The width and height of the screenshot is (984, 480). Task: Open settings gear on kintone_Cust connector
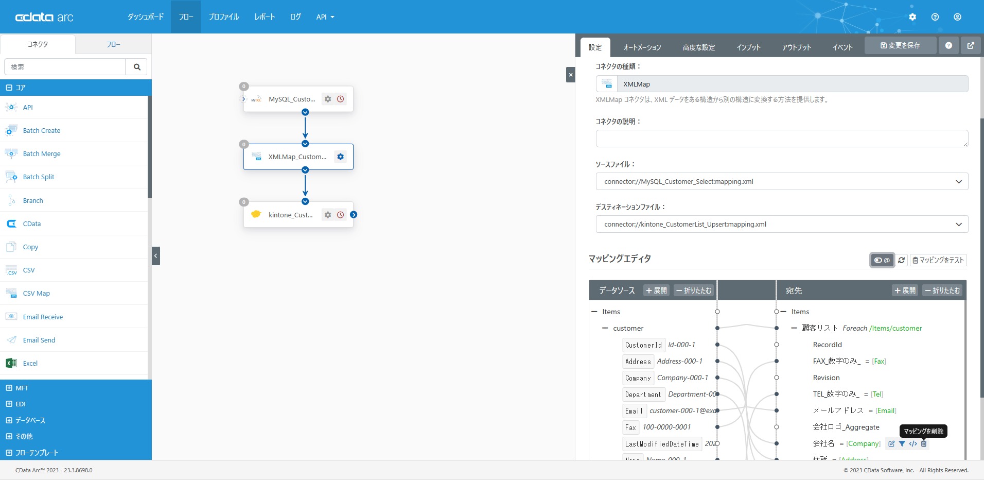click(x=328, y=215)
